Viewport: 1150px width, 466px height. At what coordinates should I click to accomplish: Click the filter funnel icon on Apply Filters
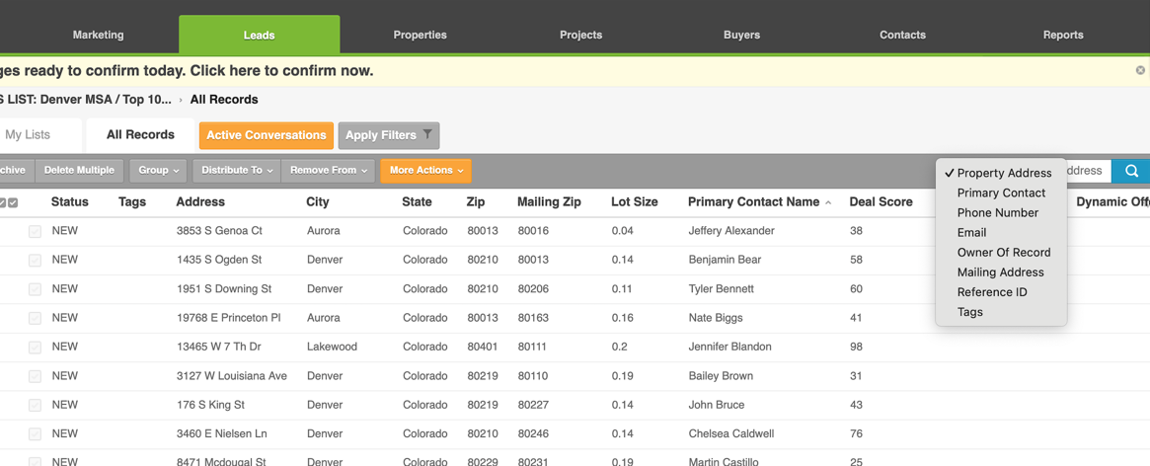pyautogui.click(x=428, y=135)
